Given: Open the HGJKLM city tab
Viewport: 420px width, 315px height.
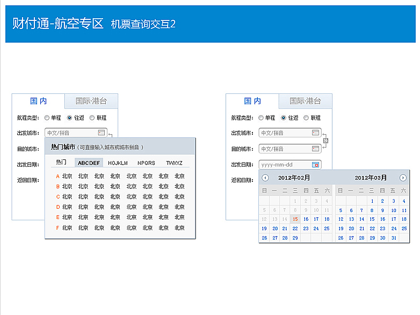Looking at the screenshot, I should pyautogui.click(x=118, y=163).
